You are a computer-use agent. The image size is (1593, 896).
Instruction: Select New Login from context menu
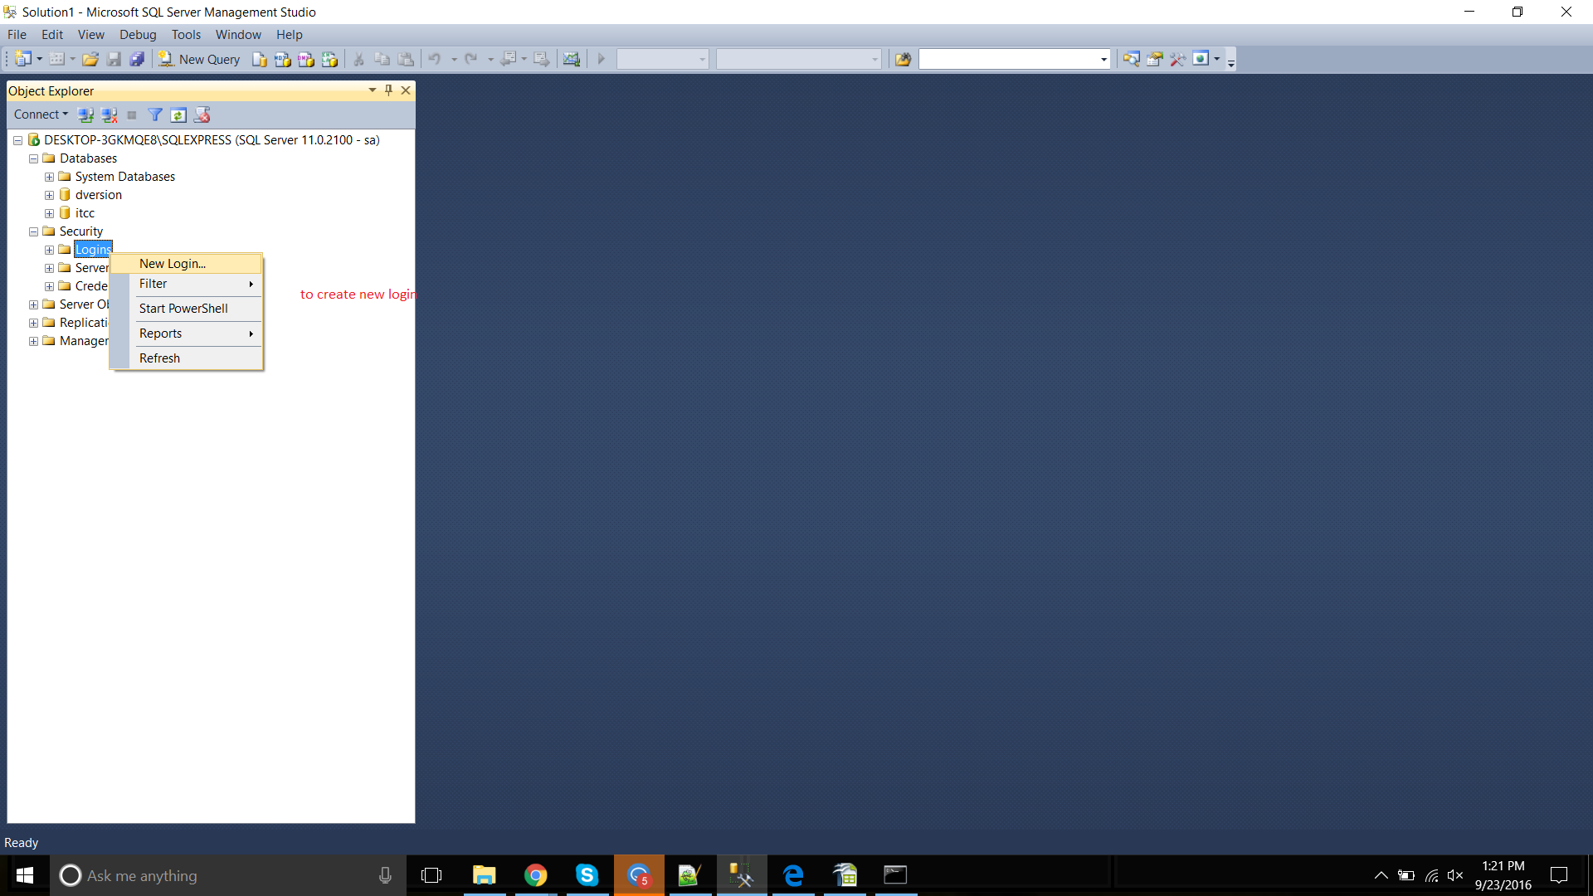coord(173,264)
